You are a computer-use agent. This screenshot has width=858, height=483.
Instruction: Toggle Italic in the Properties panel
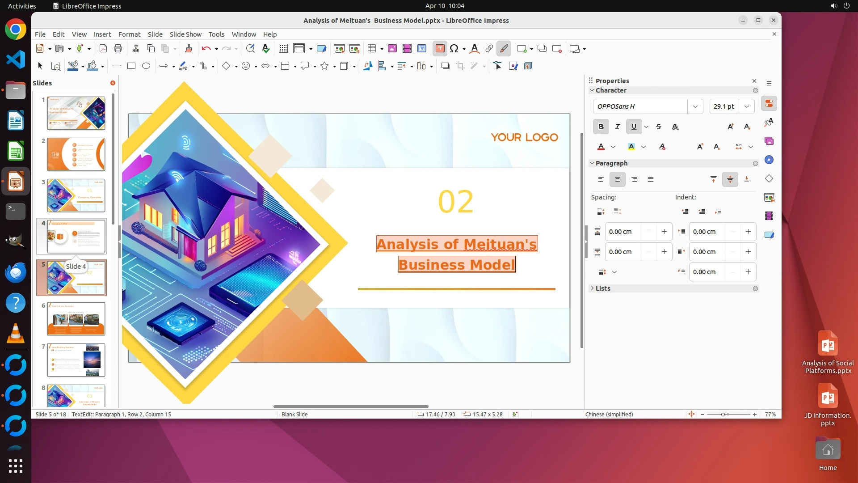click(x=618, y=127)
